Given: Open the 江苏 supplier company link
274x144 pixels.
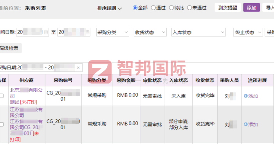Looking at the screenshot, I should [x=26, y=112].
